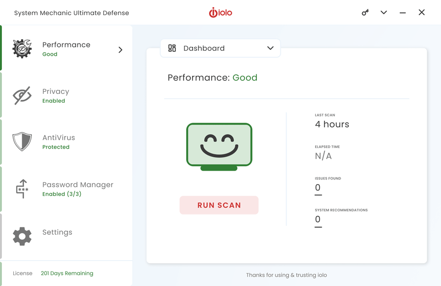Screen dimensions: 441x286
Task: Click the Good status under Performance
Action: click(x=50, y=54)
